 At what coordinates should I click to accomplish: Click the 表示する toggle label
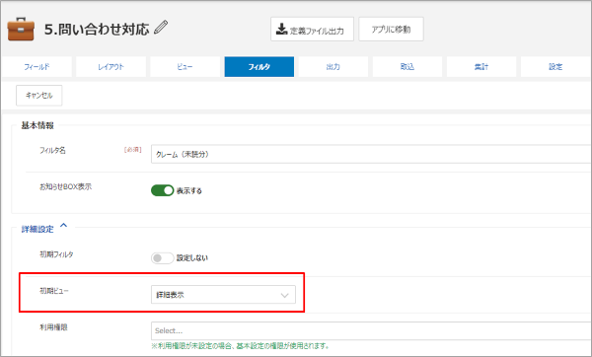(x=189, y=191)
